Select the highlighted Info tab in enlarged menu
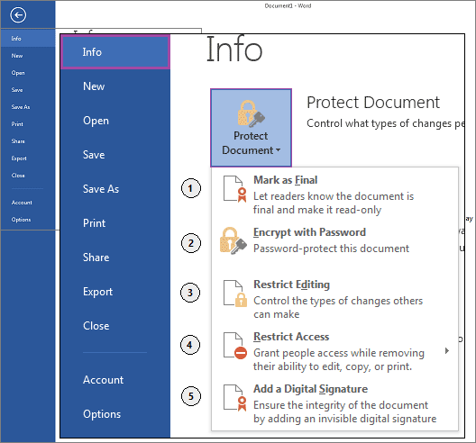This screenshot has width=476, height=443. (115, 52)
